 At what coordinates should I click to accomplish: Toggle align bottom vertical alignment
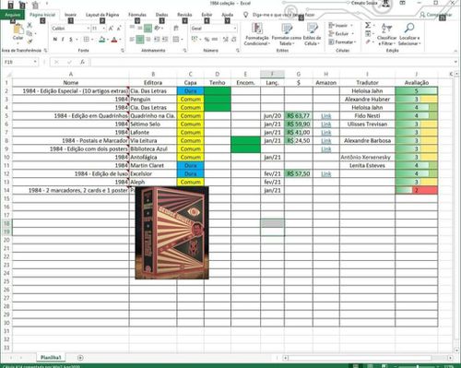coord(148,29)
